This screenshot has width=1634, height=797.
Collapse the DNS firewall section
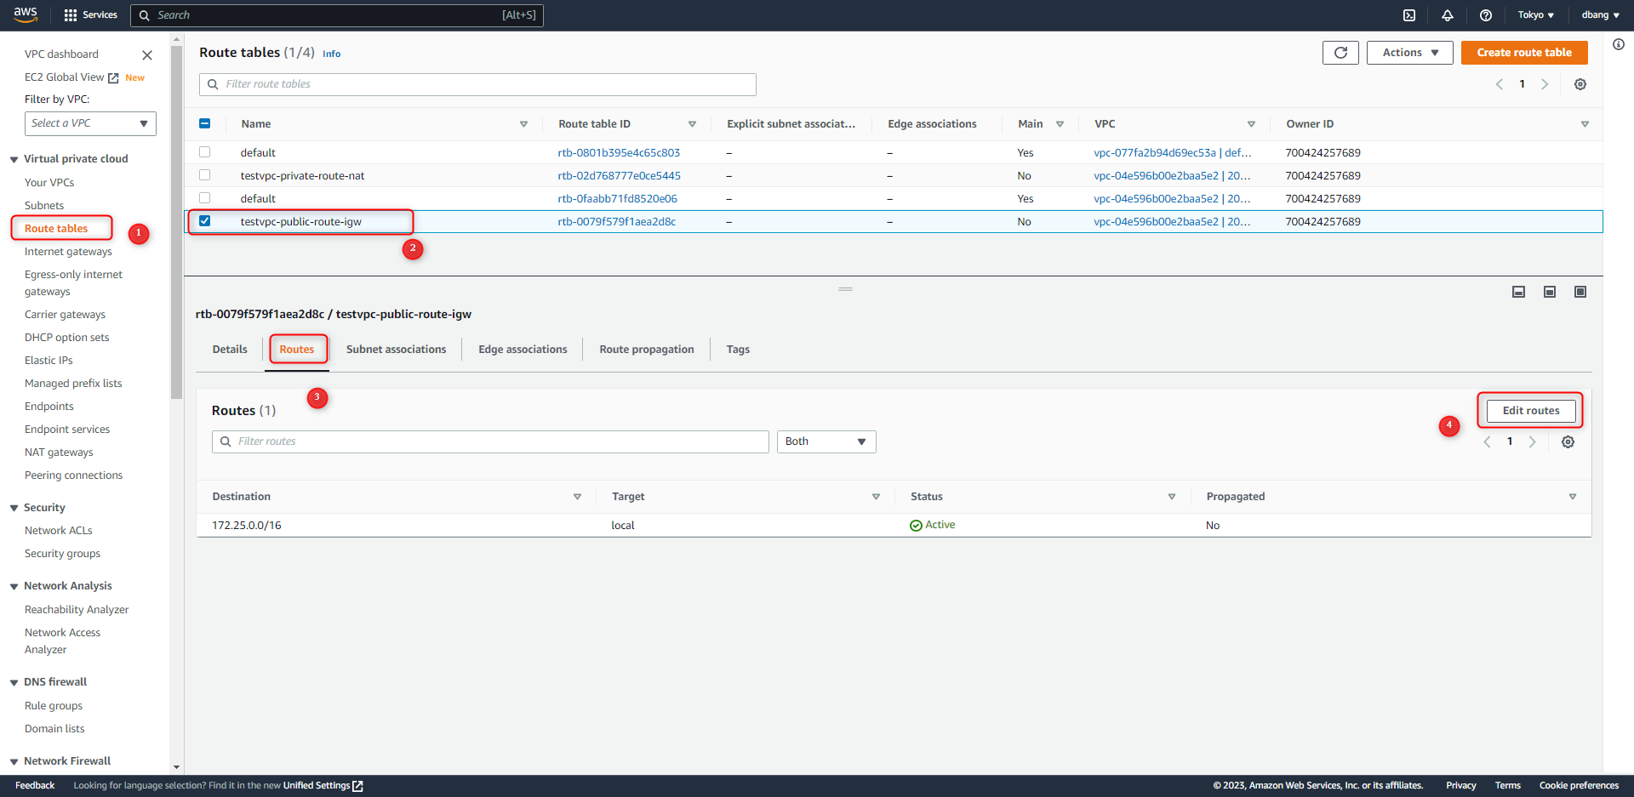coord(14,683)
